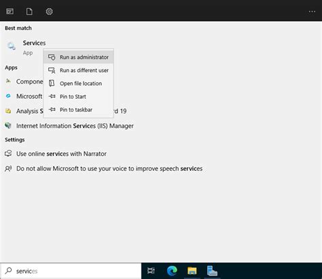Select Pin to taskbar
Image resolution: width=322 pixels, height=279 pixels.
point(78,110)
